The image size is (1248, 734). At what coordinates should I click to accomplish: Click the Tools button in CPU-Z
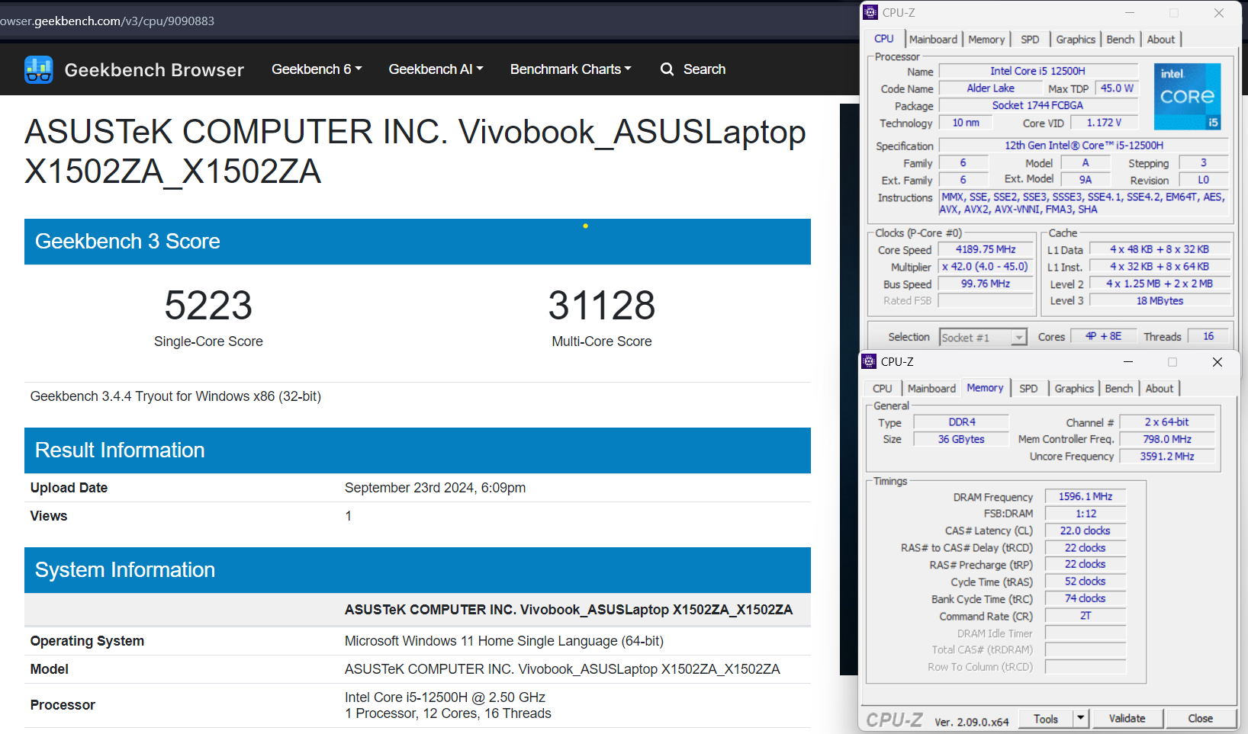point(1046,718)
